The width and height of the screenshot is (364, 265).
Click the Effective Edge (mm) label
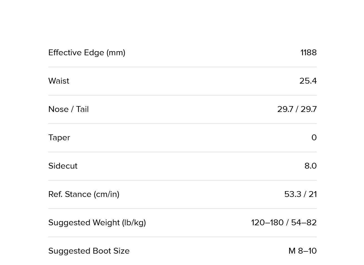(87, 52)
